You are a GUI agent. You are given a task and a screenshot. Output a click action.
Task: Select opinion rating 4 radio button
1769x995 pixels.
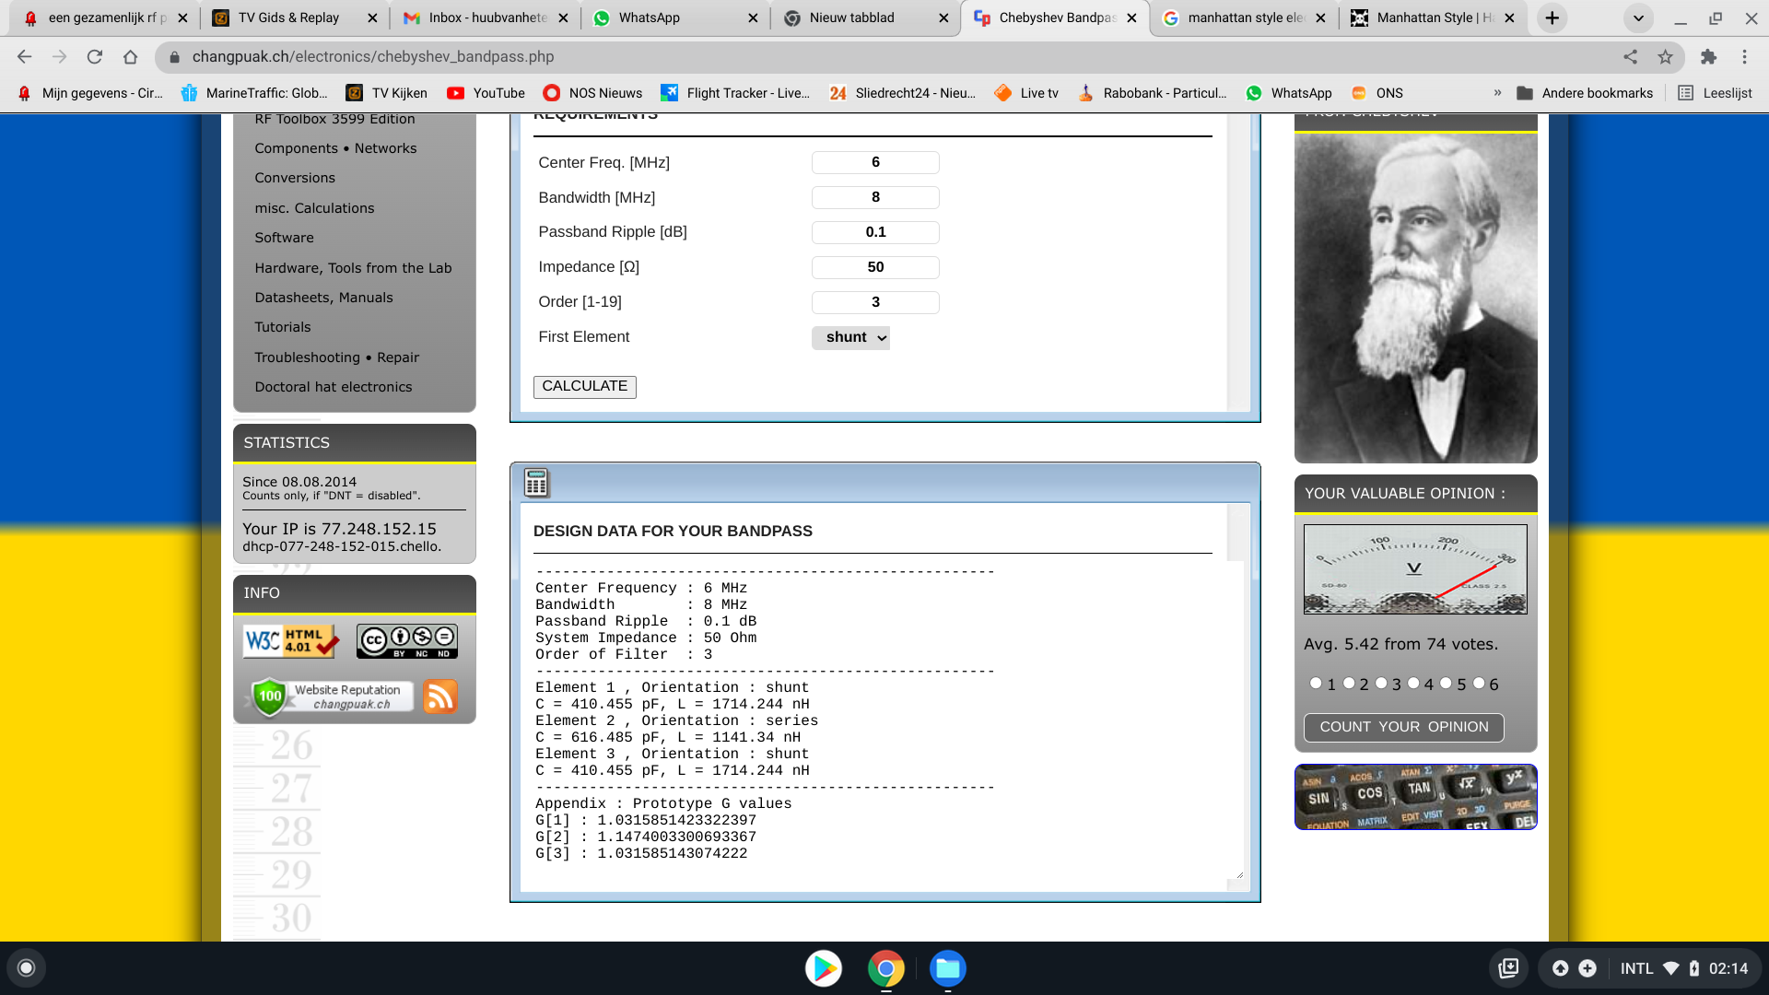coord(1413,683)
